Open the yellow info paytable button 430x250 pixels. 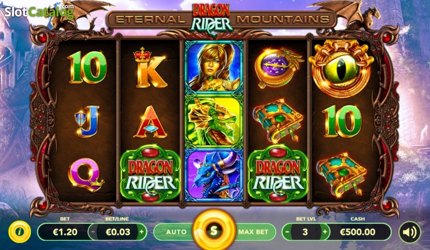click(x=19, y=232)
